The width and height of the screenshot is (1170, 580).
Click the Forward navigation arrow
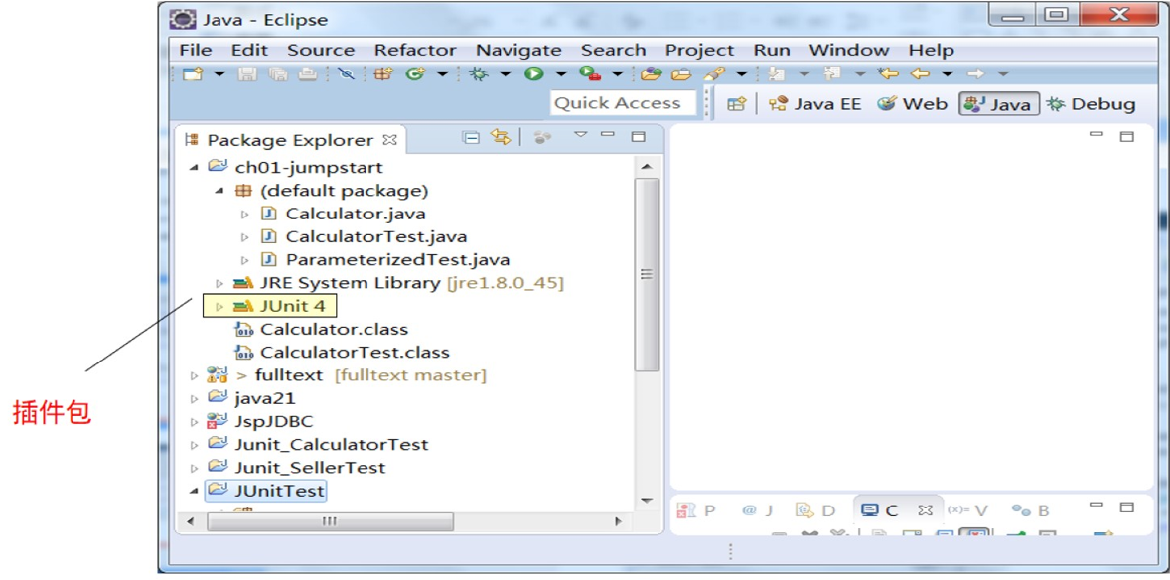(976, 73)
